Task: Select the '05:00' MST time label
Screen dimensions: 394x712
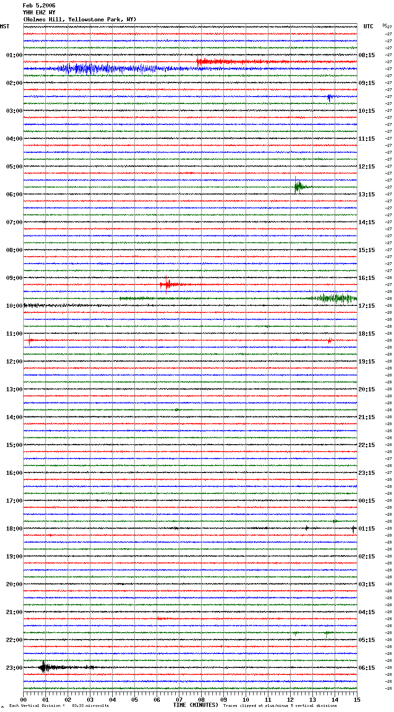Action: coord(14,167)
